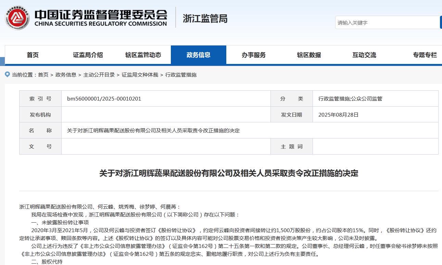Click the 发文日期 table label
Image resolution: width=442 pixels, height=265 pixels.
292,115
